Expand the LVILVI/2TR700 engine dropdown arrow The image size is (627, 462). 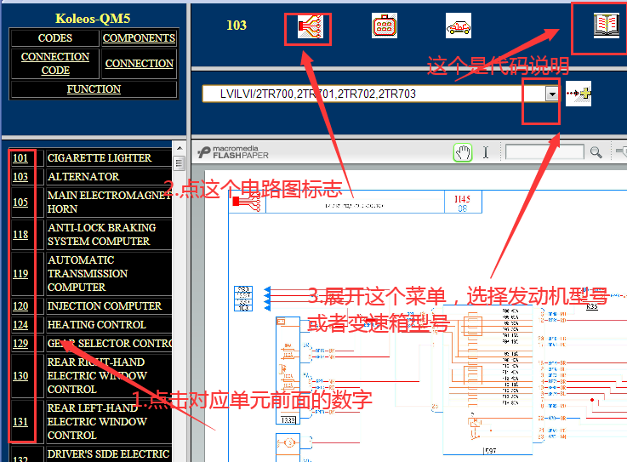(x=552, y=94)
